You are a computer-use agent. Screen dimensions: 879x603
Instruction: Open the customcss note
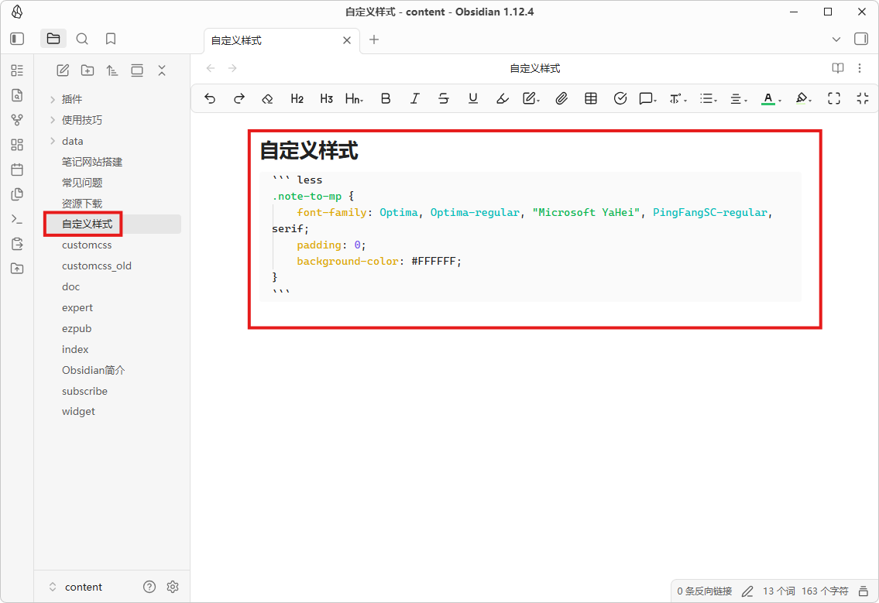87,245
